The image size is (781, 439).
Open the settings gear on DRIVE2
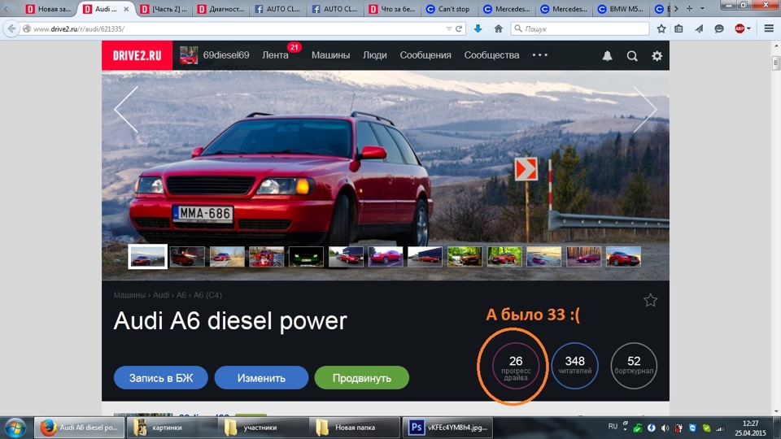[657, 56]
